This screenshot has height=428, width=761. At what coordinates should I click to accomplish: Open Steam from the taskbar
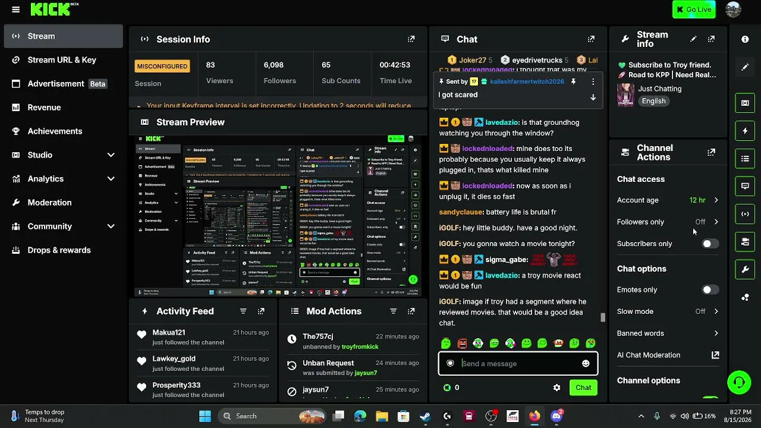[x=425, y=416]
